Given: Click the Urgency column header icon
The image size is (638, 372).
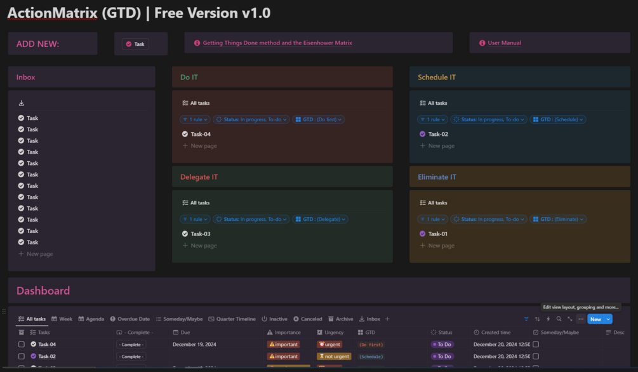Looking at the screenshot, I should [320, 333].
